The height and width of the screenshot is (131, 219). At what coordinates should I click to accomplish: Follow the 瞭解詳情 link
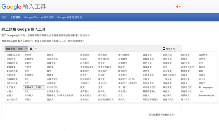85,35
